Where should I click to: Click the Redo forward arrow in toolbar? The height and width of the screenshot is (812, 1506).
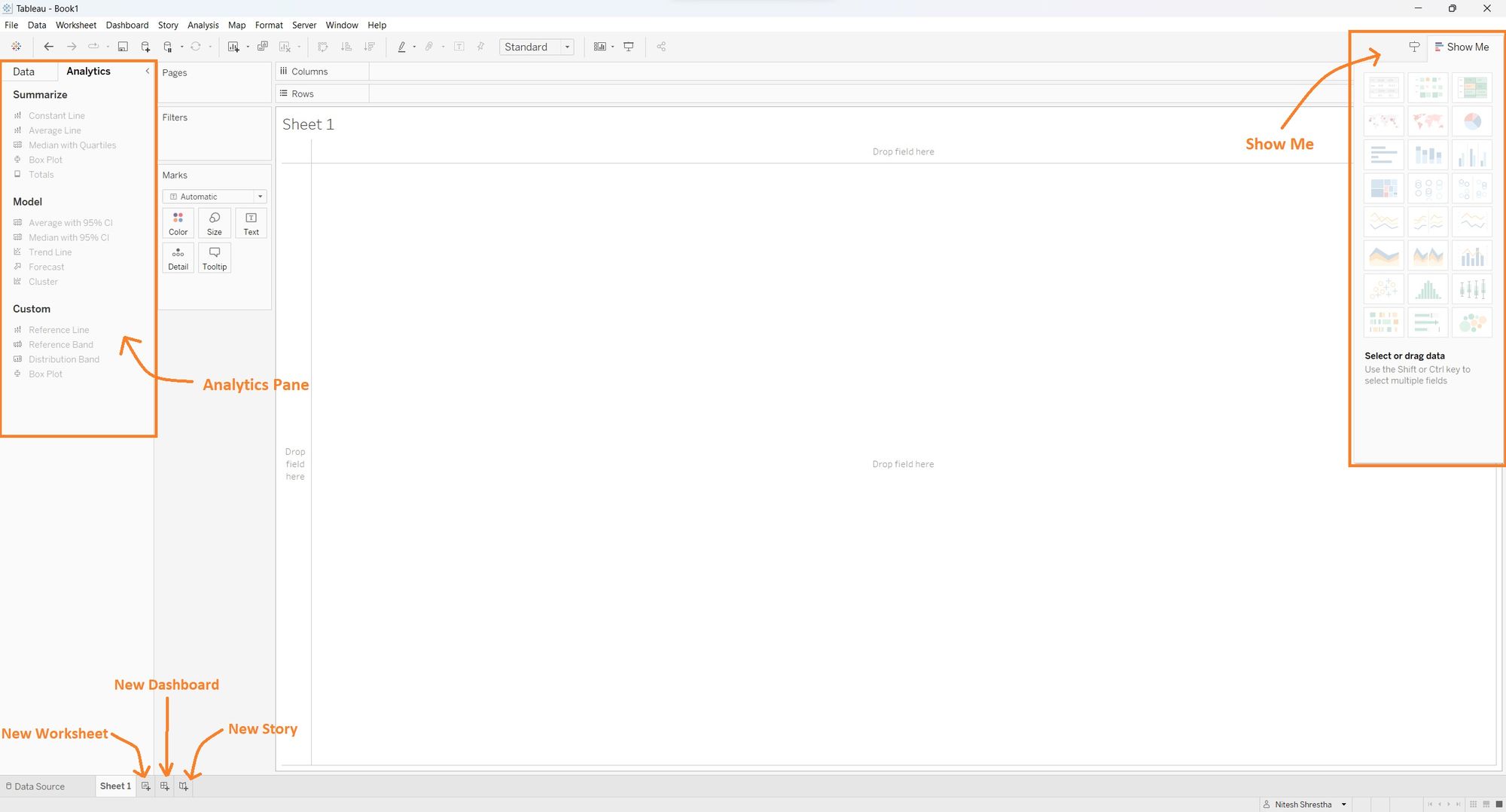point(72,47)
